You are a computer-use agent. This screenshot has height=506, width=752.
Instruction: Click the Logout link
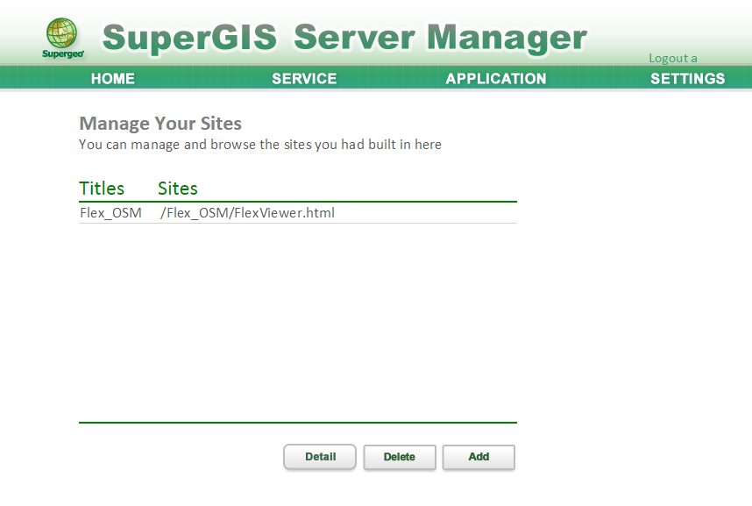coord(673,58)
